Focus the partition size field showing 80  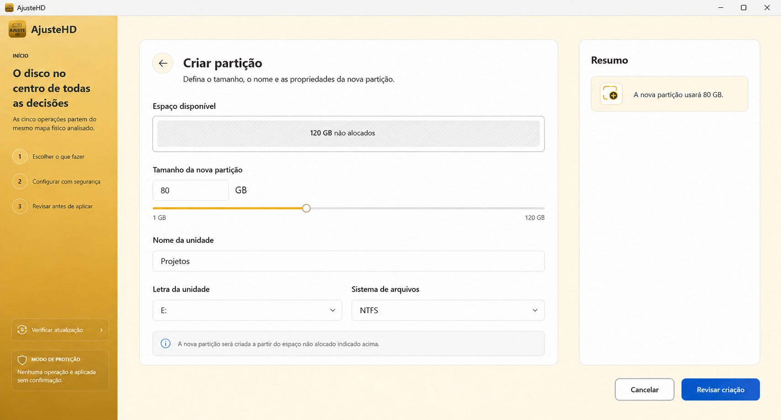click(190, 190)
